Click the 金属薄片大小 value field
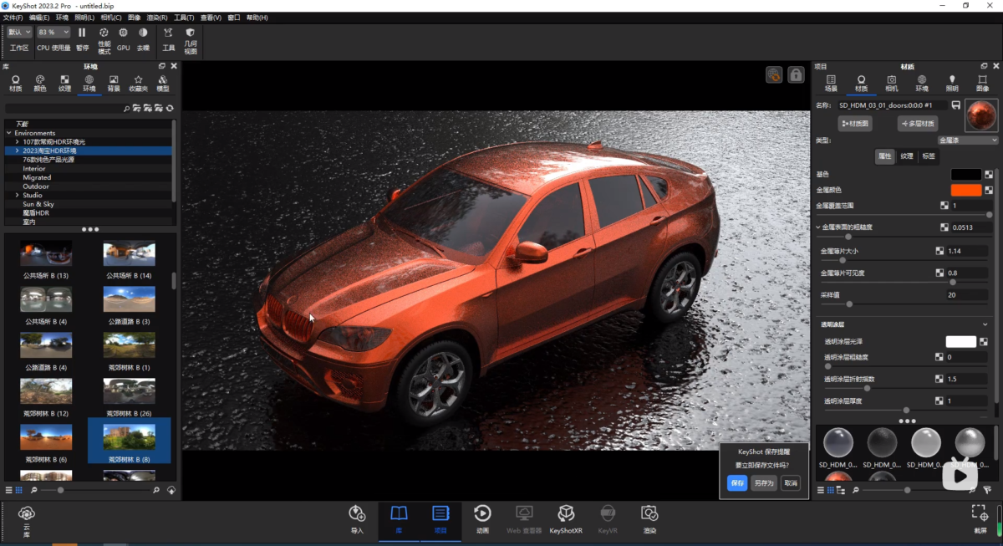The height and width of the screenshot is (546, 1003). coord(967,251)
